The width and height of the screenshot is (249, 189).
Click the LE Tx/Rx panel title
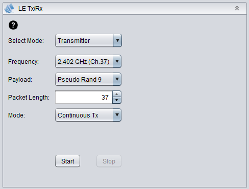point(31,9)
